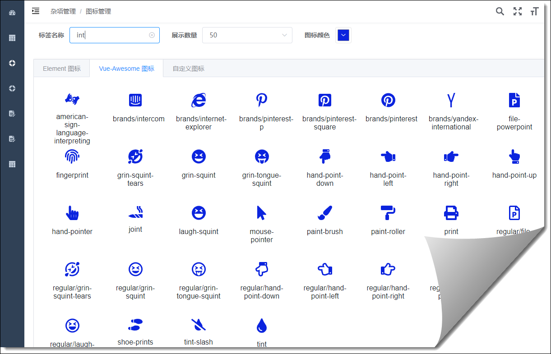Select the paint-brush icon
551x354 pixels.
pos(325,213)
